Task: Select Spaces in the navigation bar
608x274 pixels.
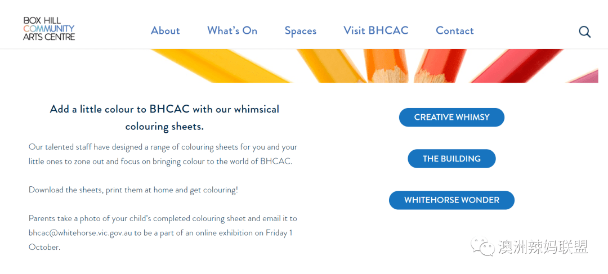Action: tap(301, 31)
